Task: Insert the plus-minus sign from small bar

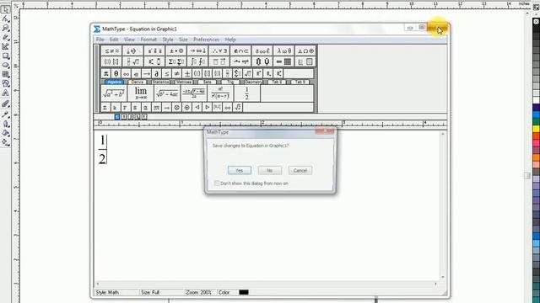Action: point(187,73)
